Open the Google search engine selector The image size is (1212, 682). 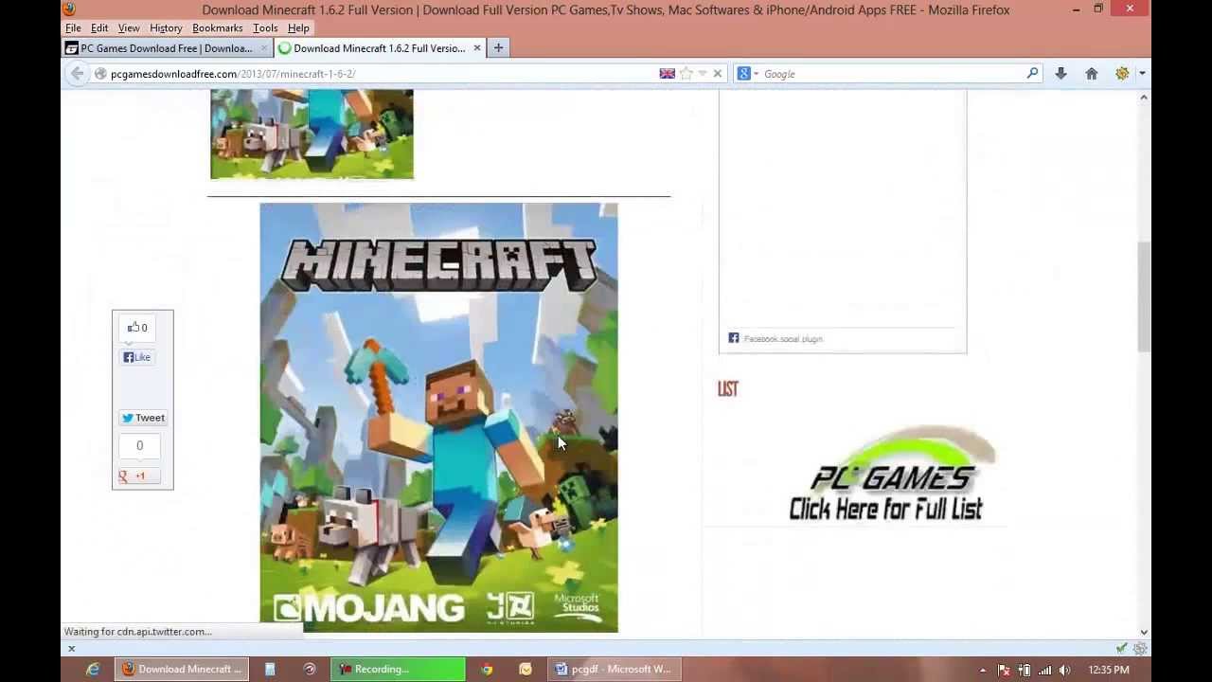coord(748,74)
